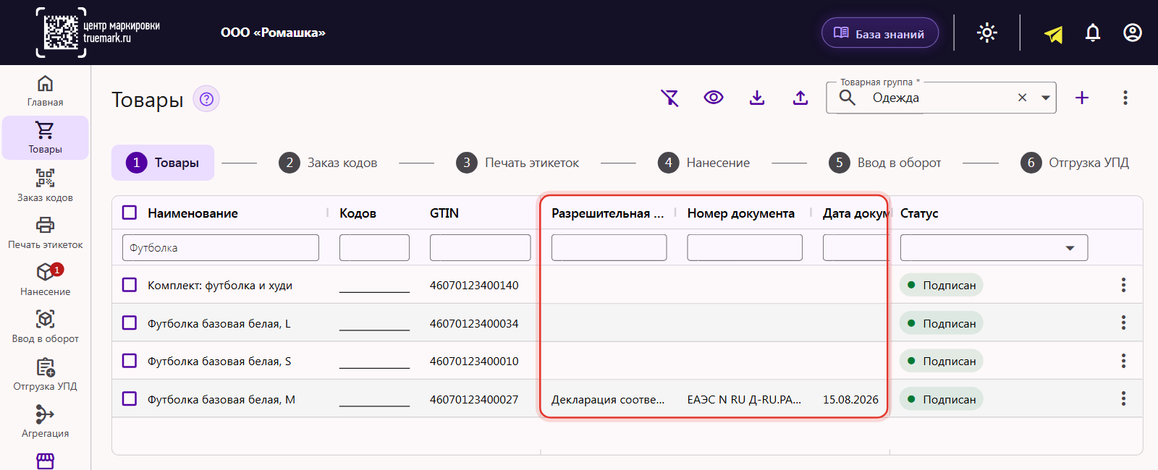Click Подписан status of Футболка базовая белая, L
This screenshot has height=470, width=1158.
942,323
